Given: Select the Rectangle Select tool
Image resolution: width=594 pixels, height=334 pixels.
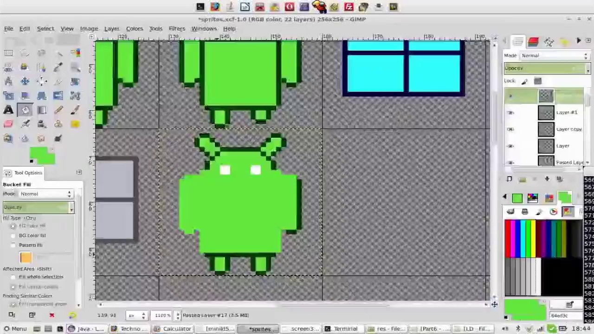Looking at the screenshot, I should coord(8,53).
